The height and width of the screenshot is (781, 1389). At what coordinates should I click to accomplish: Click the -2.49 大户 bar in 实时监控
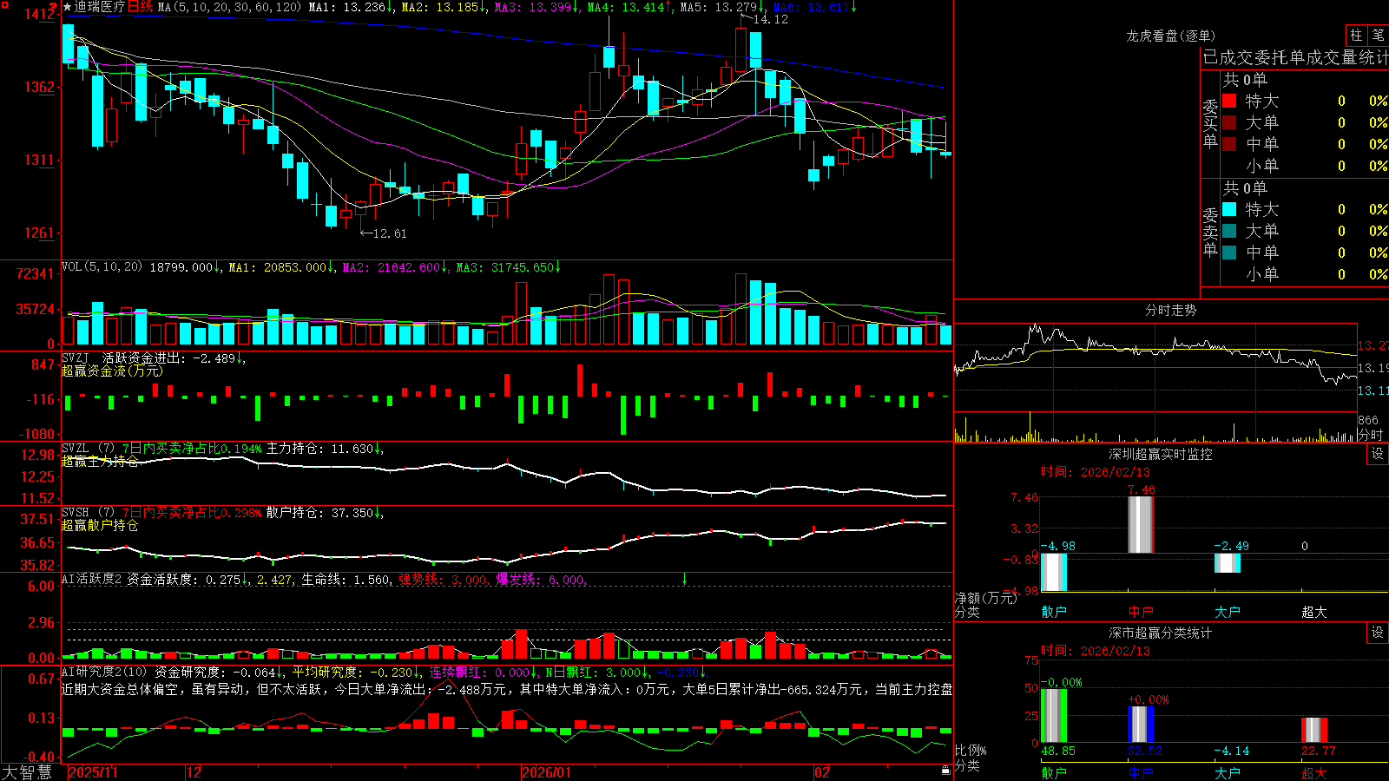[1228, 563]
